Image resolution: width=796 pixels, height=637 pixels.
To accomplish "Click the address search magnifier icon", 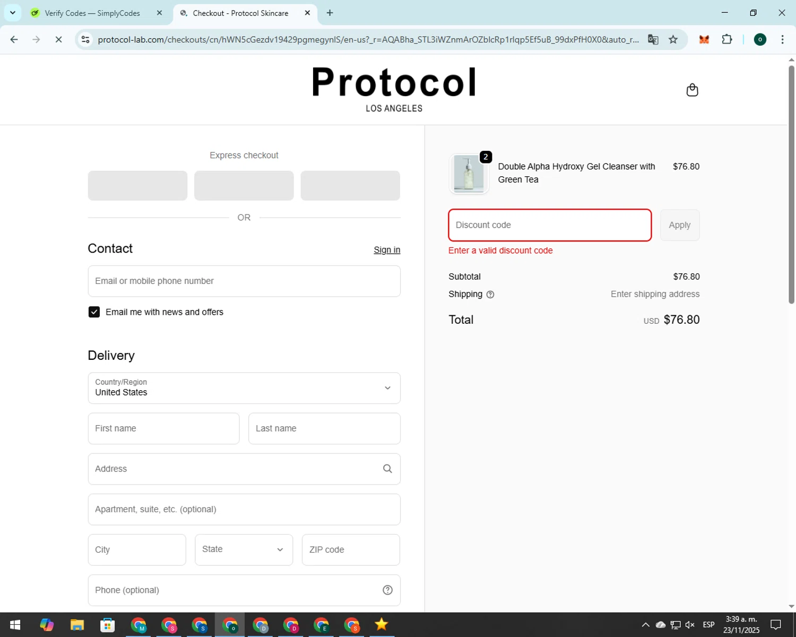I will point(387,469).
